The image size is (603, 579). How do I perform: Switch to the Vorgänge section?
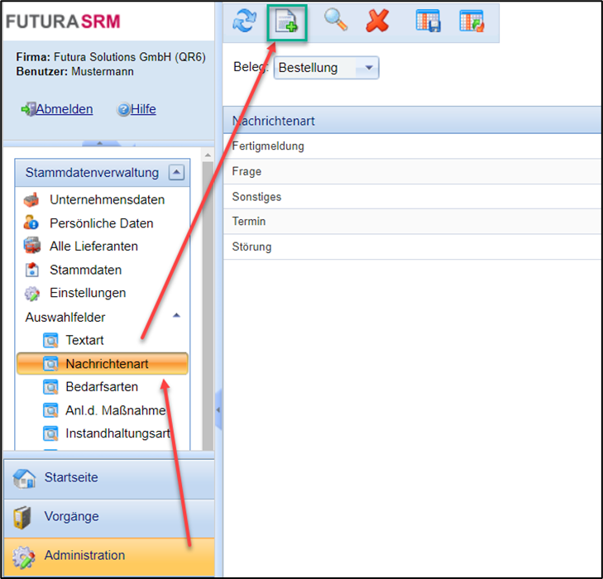click(71, 516)
